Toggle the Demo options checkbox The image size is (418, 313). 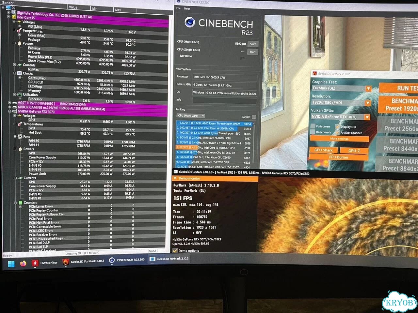click(x=175, y=251)
